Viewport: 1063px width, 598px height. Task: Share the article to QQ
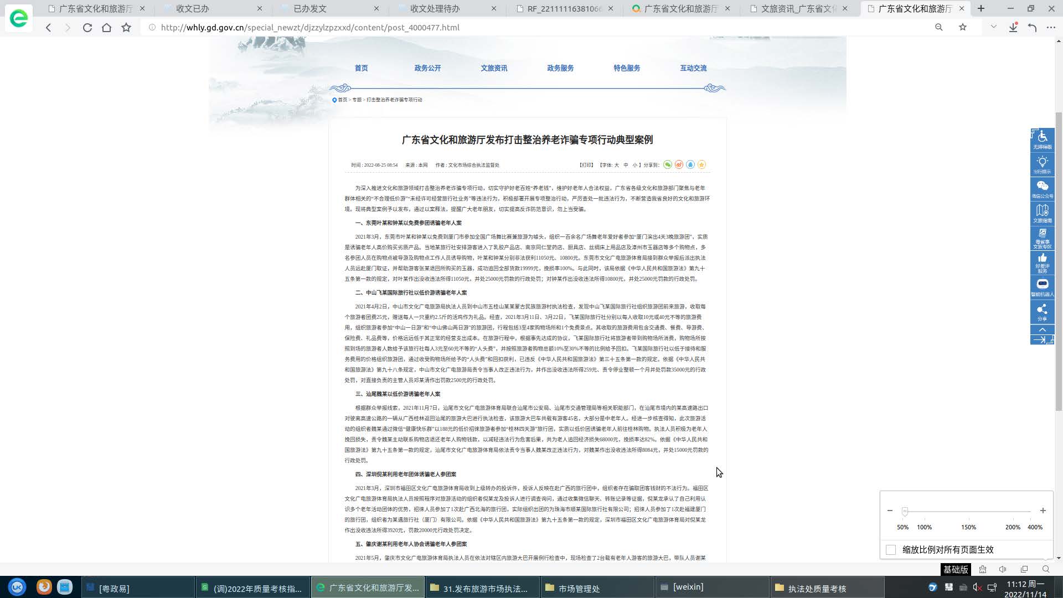coord(690,164)
